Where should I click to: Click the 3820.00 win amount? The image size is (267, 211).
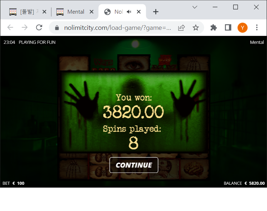tap(133, 112)
